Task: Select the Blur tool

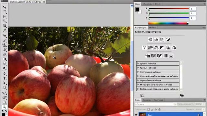Action: pyautogui.click(x=4, y=63)
